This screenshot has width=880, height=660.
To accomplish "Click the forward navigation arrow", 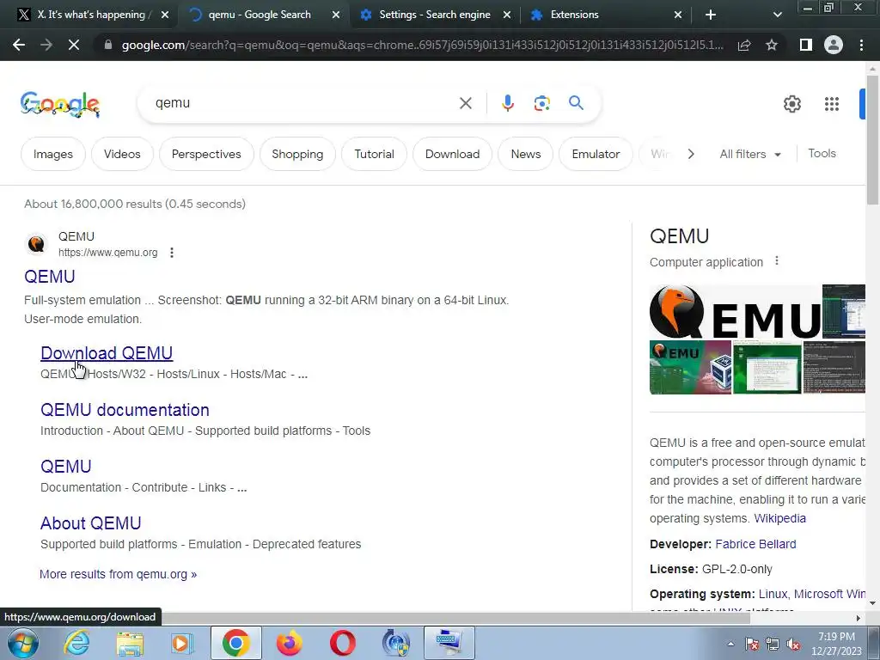I will coord(46,45).
